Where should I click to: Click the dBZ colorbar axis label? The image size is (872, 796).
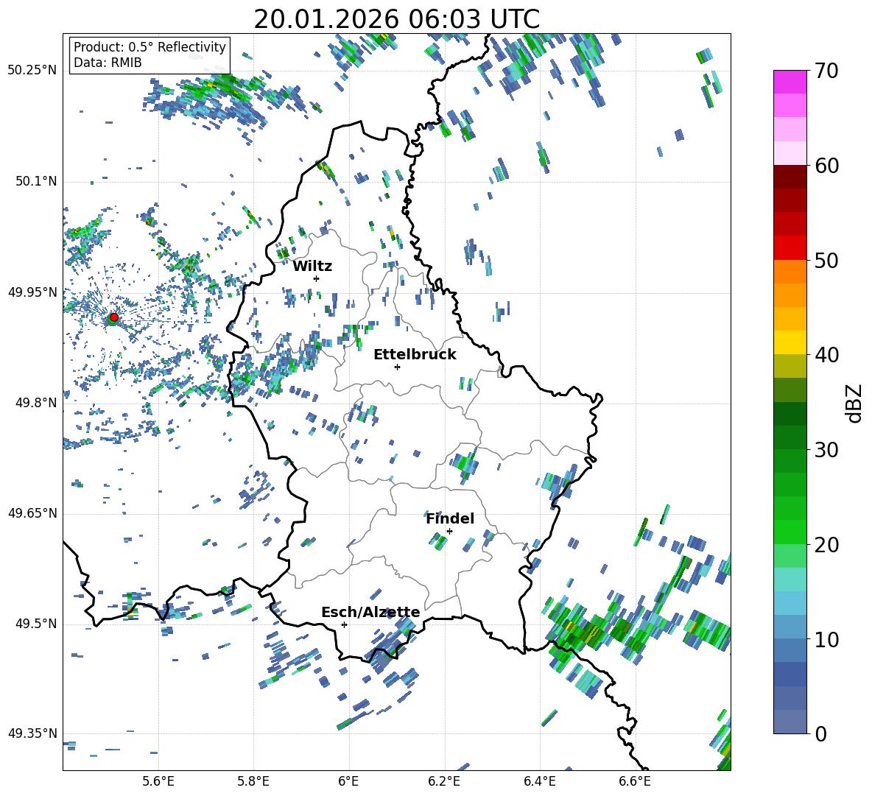tap(854, 403)
